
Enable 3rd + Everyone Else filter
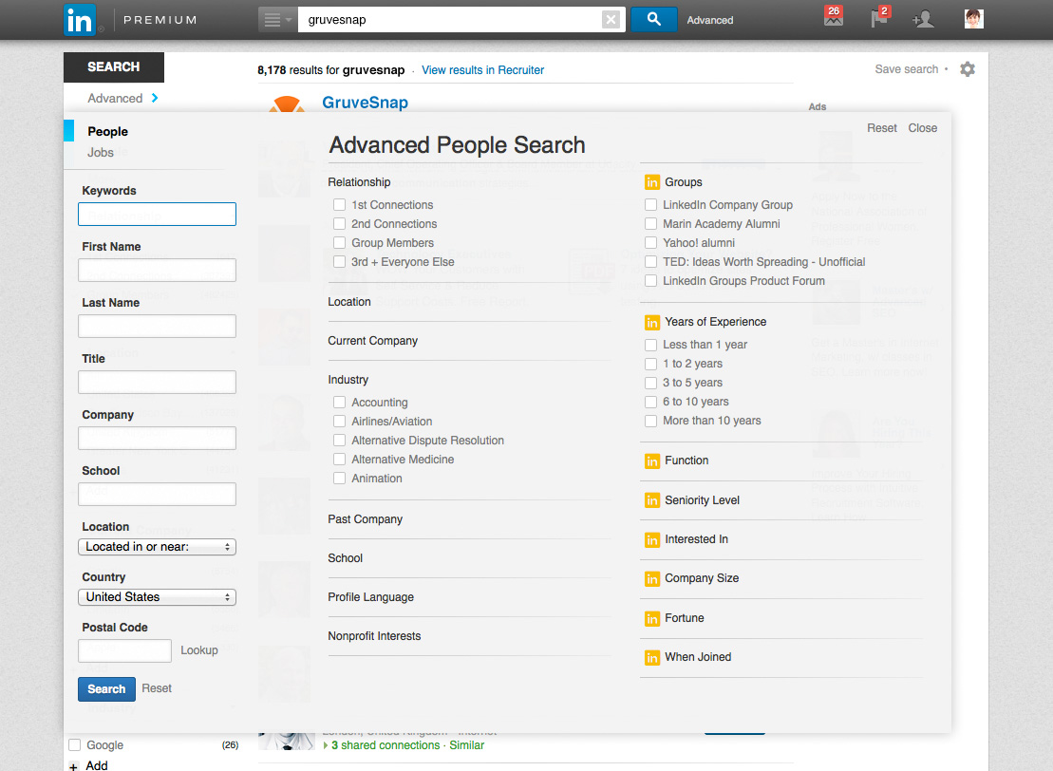pos(339,262)
